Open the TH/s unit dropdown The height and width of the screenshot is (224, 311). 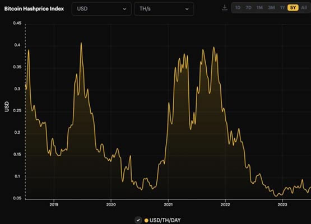[164, 9]
